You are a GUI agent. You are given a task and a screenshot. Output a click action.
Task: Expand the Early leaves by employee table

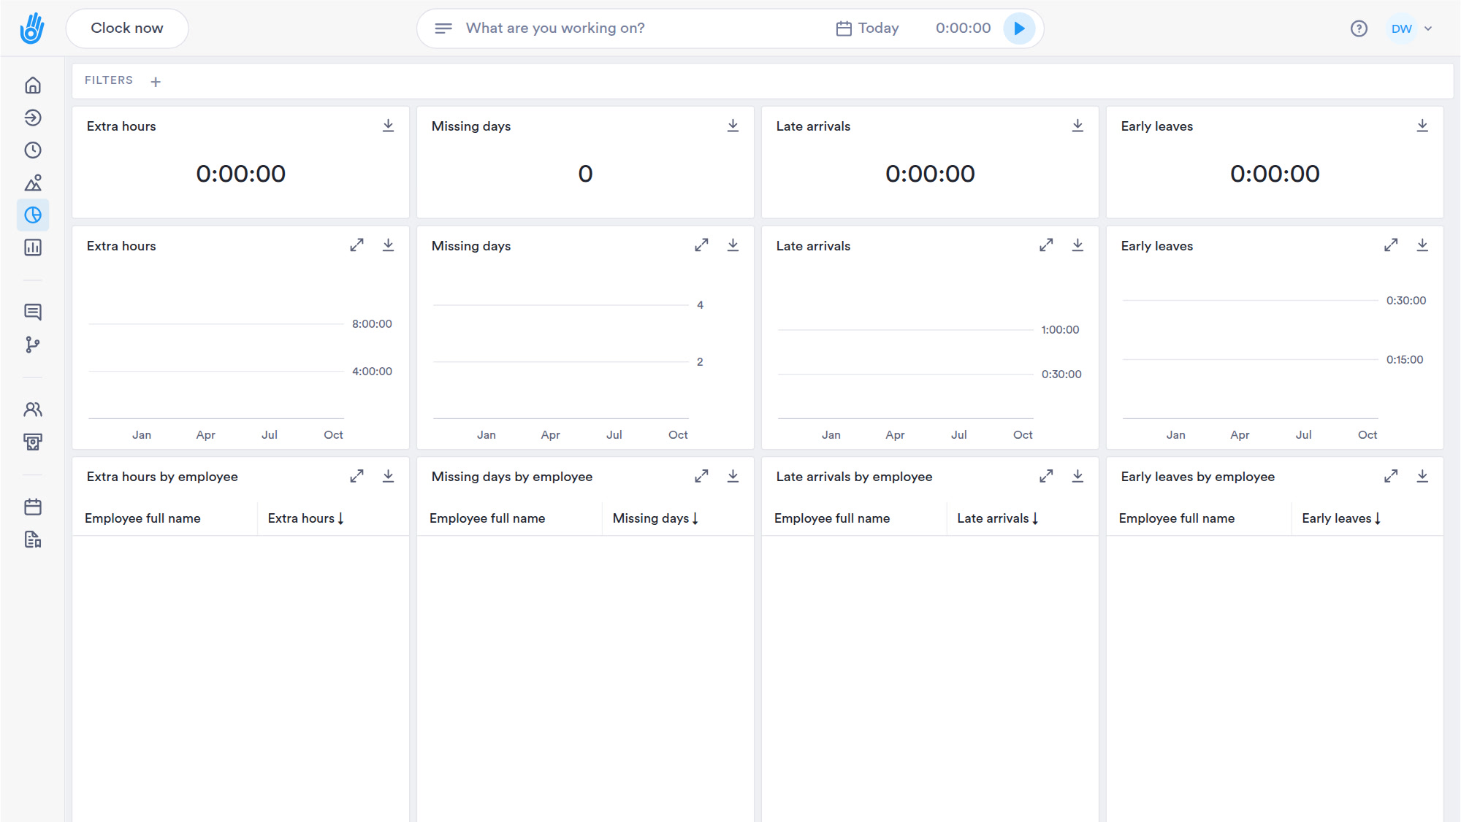(x=1391, y=476)
